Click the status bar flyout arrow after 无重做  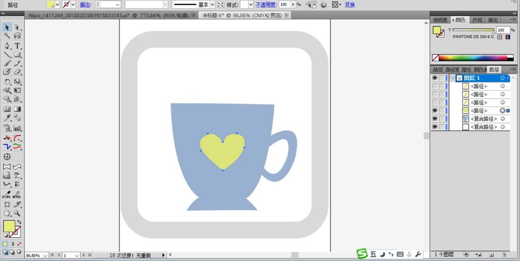[163, 255]
